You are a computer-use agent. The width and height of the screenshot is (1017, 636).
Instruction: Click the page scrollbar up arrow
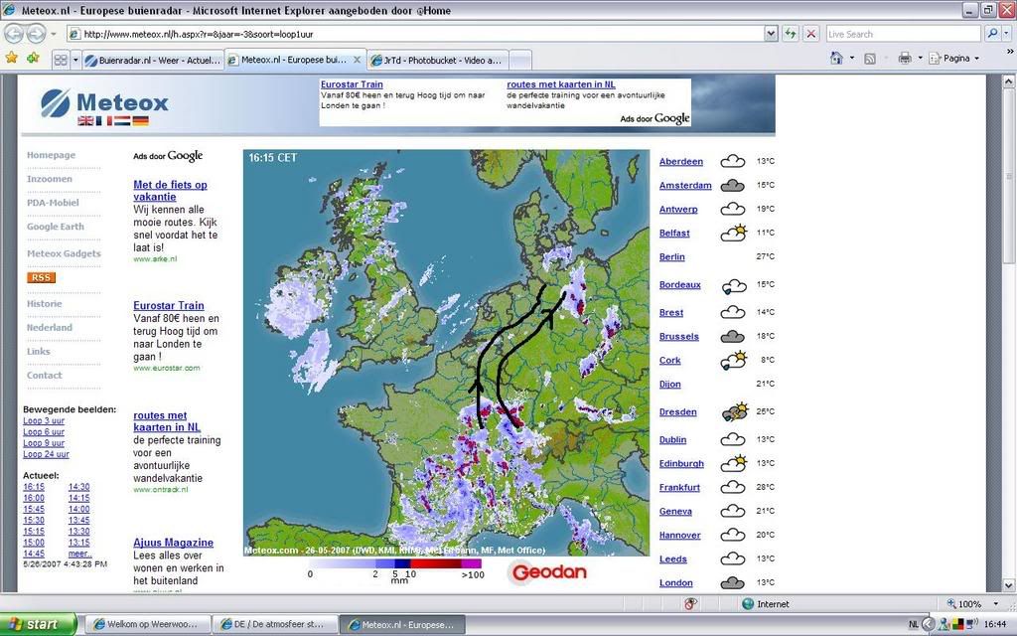tap(1009, 81)
